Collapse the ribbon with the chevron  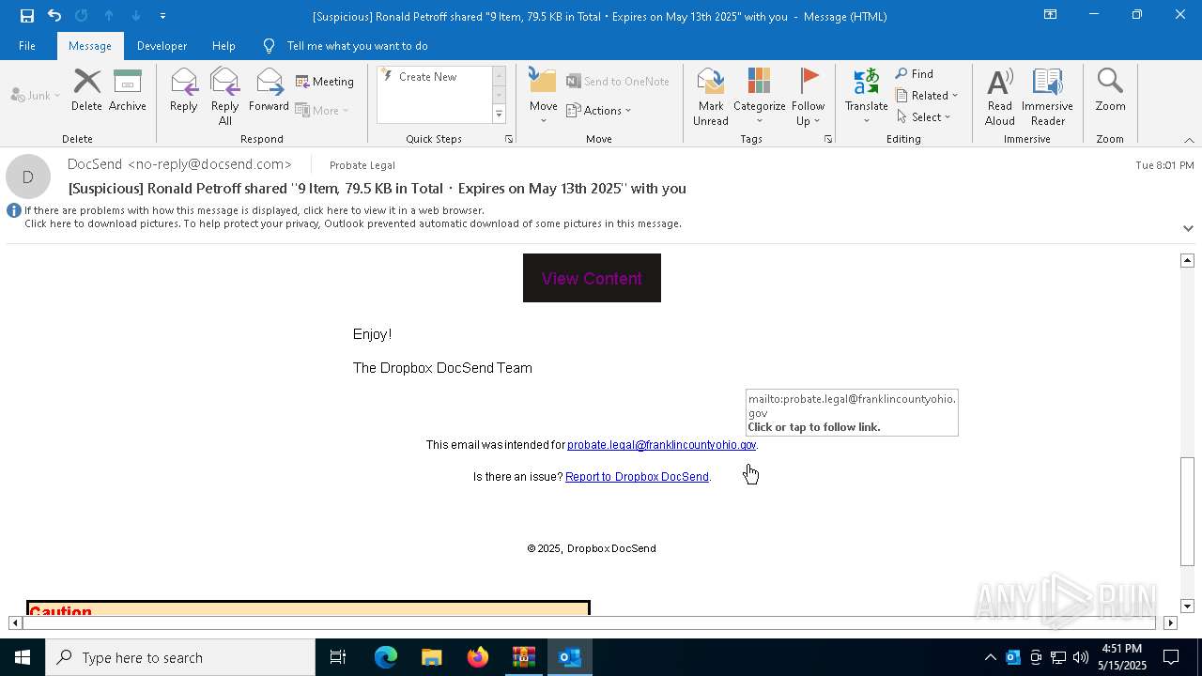pyautogui.click(x=1189, y=139)
